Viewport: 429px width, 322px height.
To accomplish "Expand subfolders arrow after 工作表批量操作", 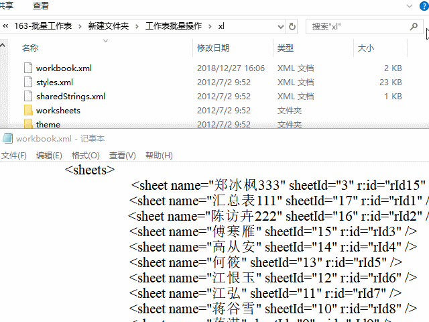I will click(210, 26).
